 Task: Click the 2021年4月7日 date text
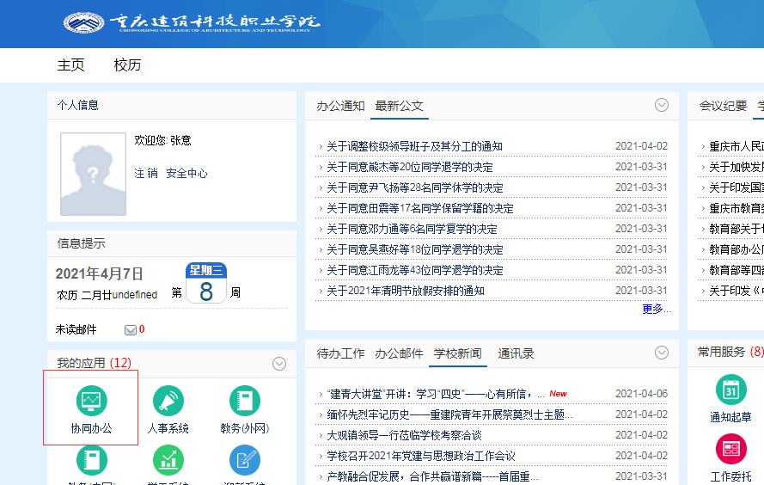[100, 273]
